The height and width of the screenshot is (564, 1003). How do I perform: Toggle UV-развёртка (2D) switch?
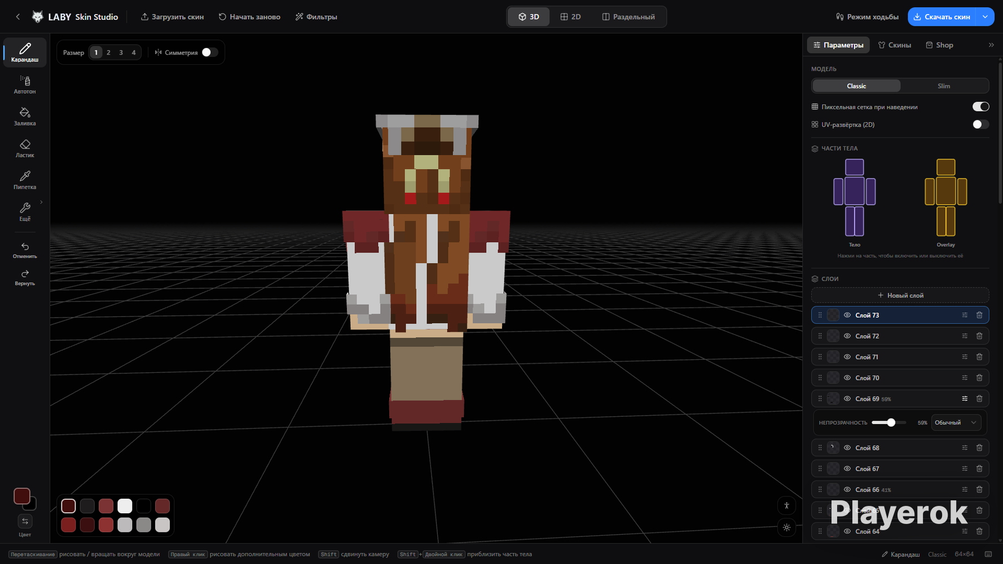click(x=980, y=125)
